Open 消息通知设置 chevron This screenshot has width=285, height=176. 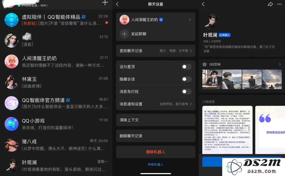[x=191, y=104]
